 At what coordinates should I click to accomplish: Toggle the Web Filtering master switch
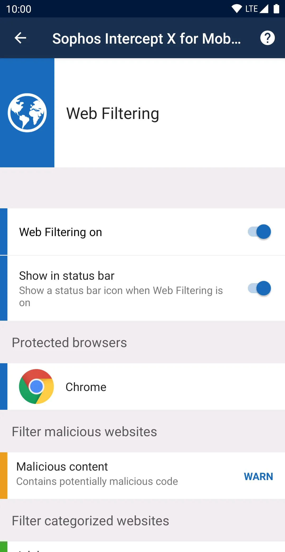pos(259,232)
